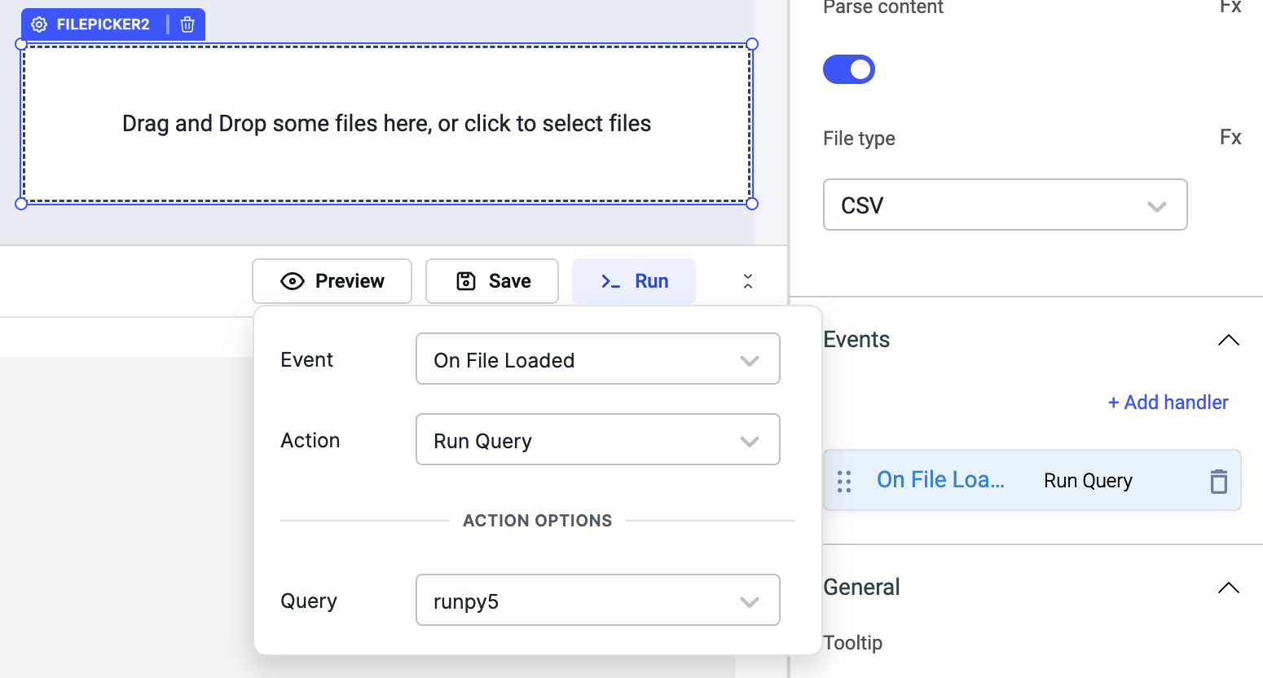Collapse the query panel using the collapse arrows icon
This screenshot has width=1263, height=678.
(x=748, y=281)
